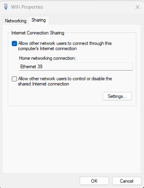The height and width of the screenshot is (188, 144).
Task: Dismiss changes with the Cancel button
Action: pos(127,181)
